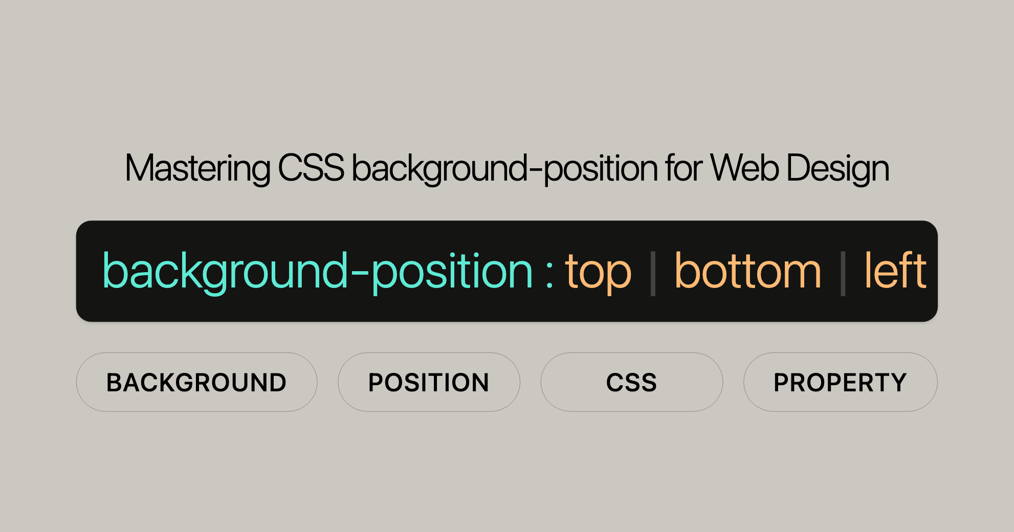Click teal word "background" in code block
The image size is (1014, 532).
(224, 272)
